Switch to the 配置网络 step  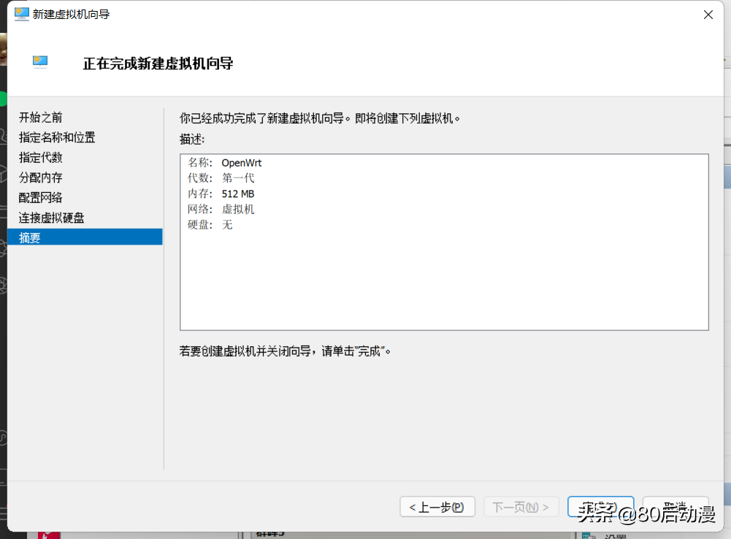pyautogui.click(x=41, y=198)
